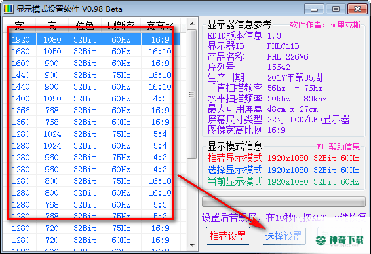Viewport: 371px width, 254px height.
Task: Select the 1400 1050 60Hz row
Action: pyautogui.click(x=93, y=98)
